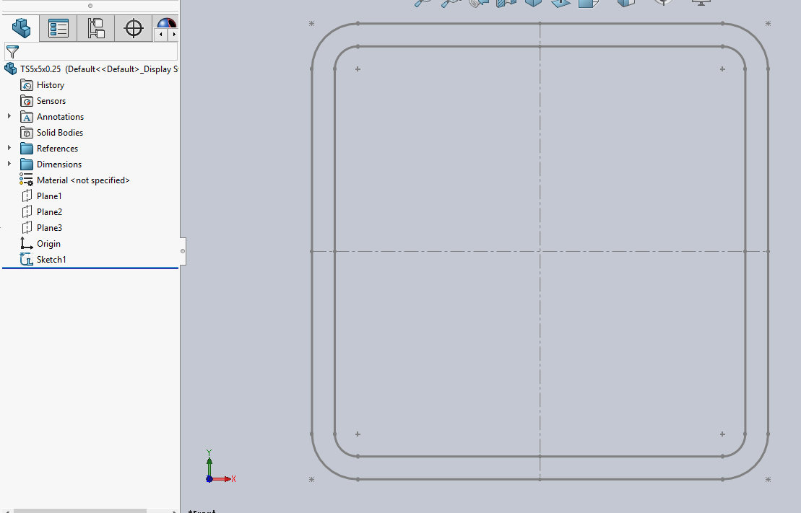
Task: Open the FeatureManager design tree tab
Action: pyautogui.click(x=21, y=27)
